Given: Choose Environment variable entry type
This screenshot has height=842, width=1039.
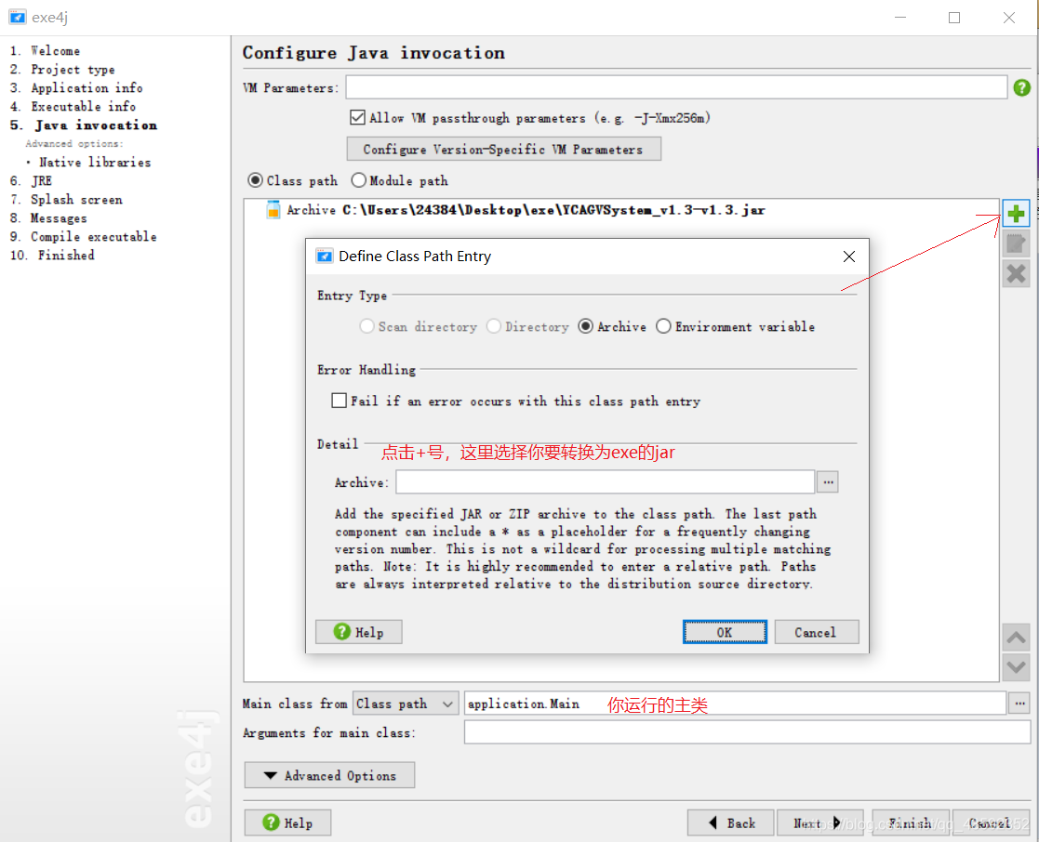Looking at the screenshot, I should click(x=663, y=326).
